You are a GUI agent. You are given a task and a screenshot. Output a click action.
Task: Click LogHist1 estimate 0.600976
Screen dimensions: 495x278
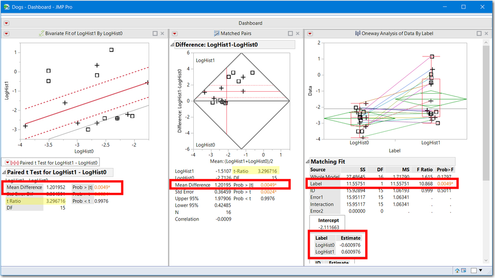tap(351, 252)
